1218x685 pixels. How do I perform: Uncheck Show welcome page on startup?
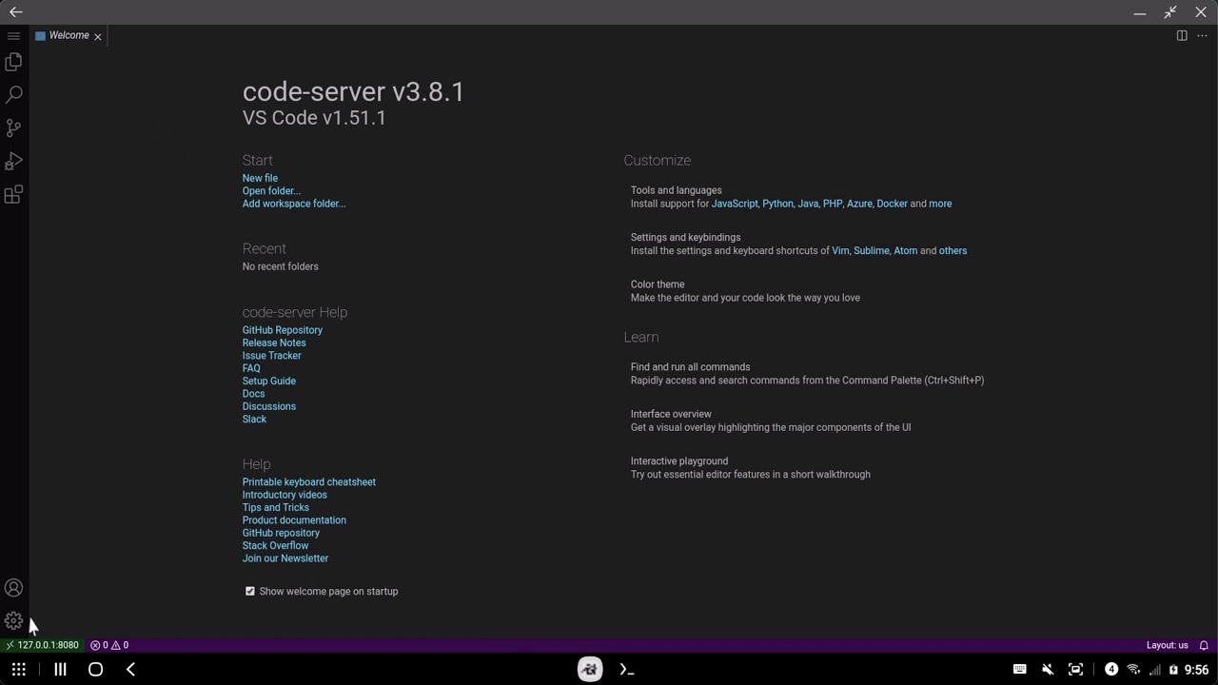(250, 592)
